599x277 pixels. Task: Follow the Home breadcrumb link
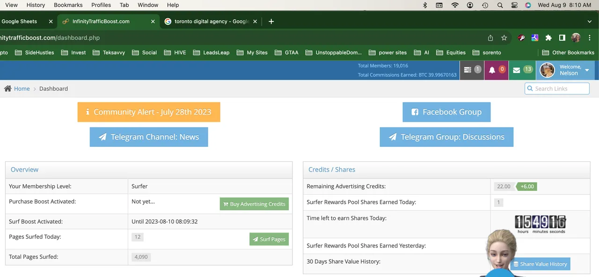(22, 88)
